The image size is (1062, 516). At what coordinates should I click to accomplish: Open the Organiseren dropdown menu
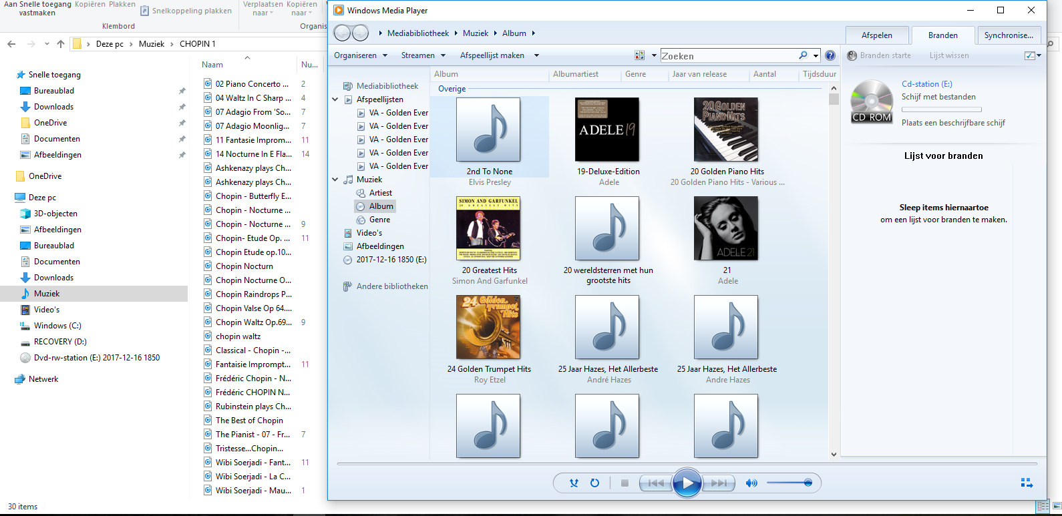[361, 55]
